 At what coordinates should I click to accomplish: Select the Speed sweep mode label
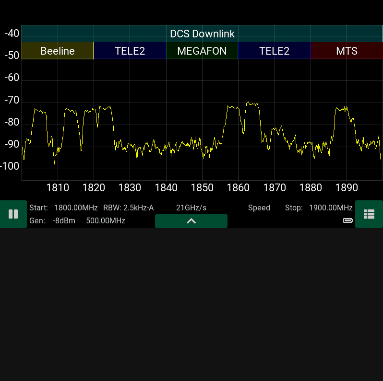(259, 208)
